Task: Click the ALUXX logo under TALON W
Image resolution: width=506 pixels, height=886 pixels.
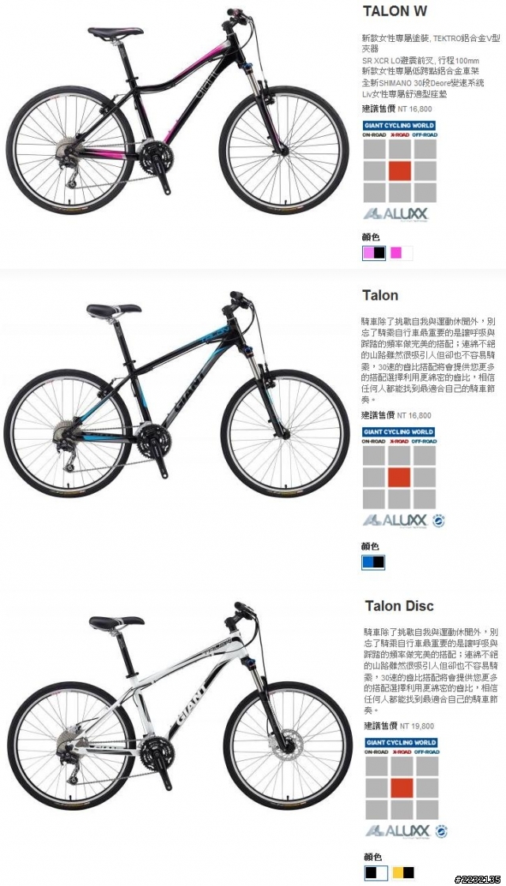Action: [396, 214]
